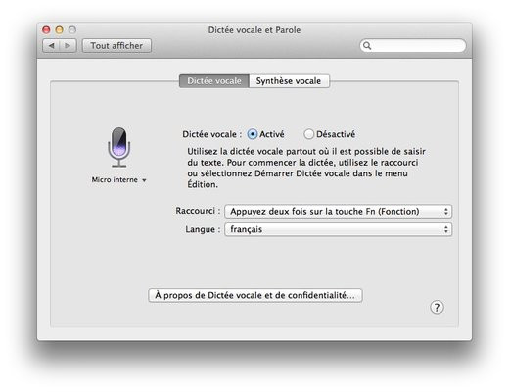Open the Micro interne dropdown

click(x=119, y=180)
